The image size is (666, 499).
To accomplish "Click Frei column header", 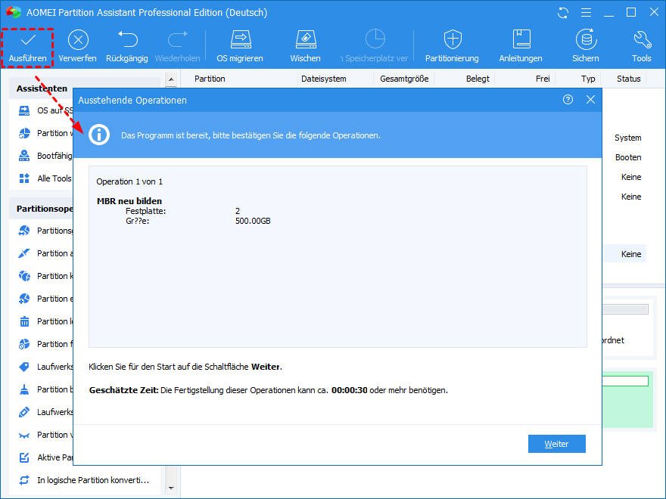I will tap(543, 79).
